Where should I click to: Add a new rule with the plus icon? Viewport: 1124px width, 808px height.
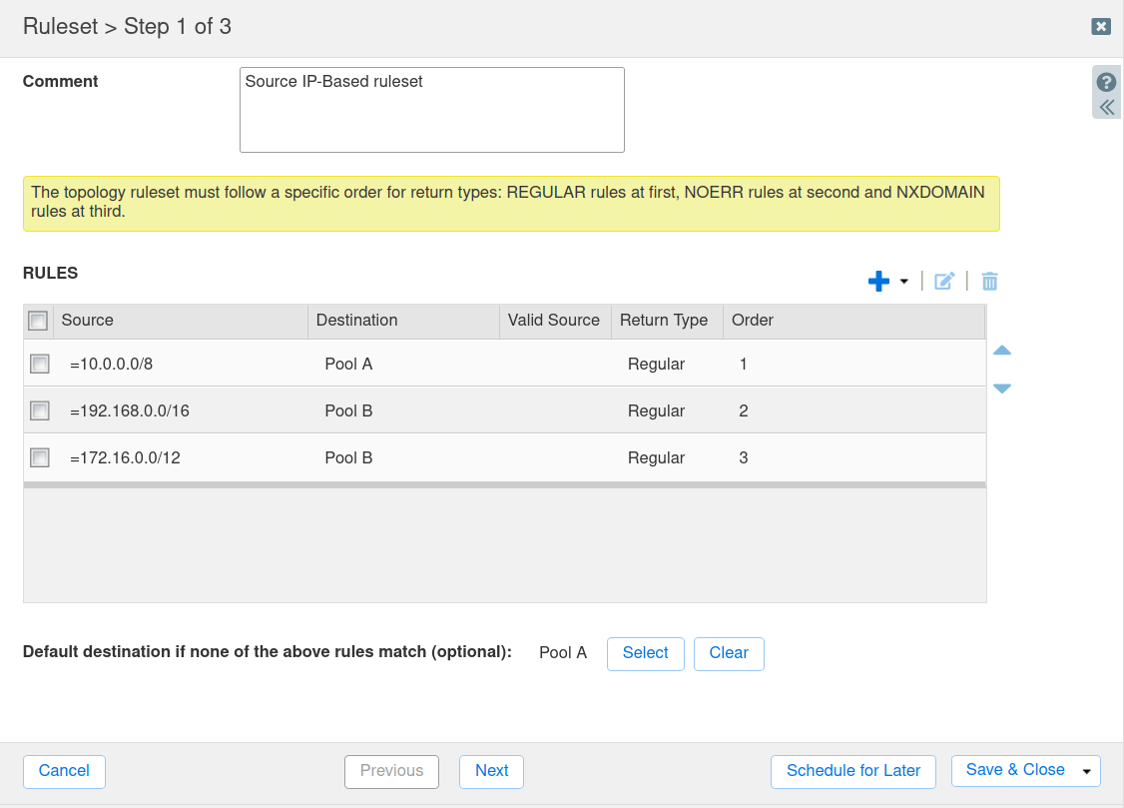[877, 281]
